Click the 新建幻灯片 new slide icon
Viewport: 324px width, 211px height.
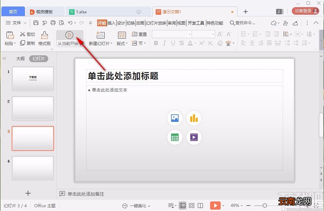click(101, 35)
